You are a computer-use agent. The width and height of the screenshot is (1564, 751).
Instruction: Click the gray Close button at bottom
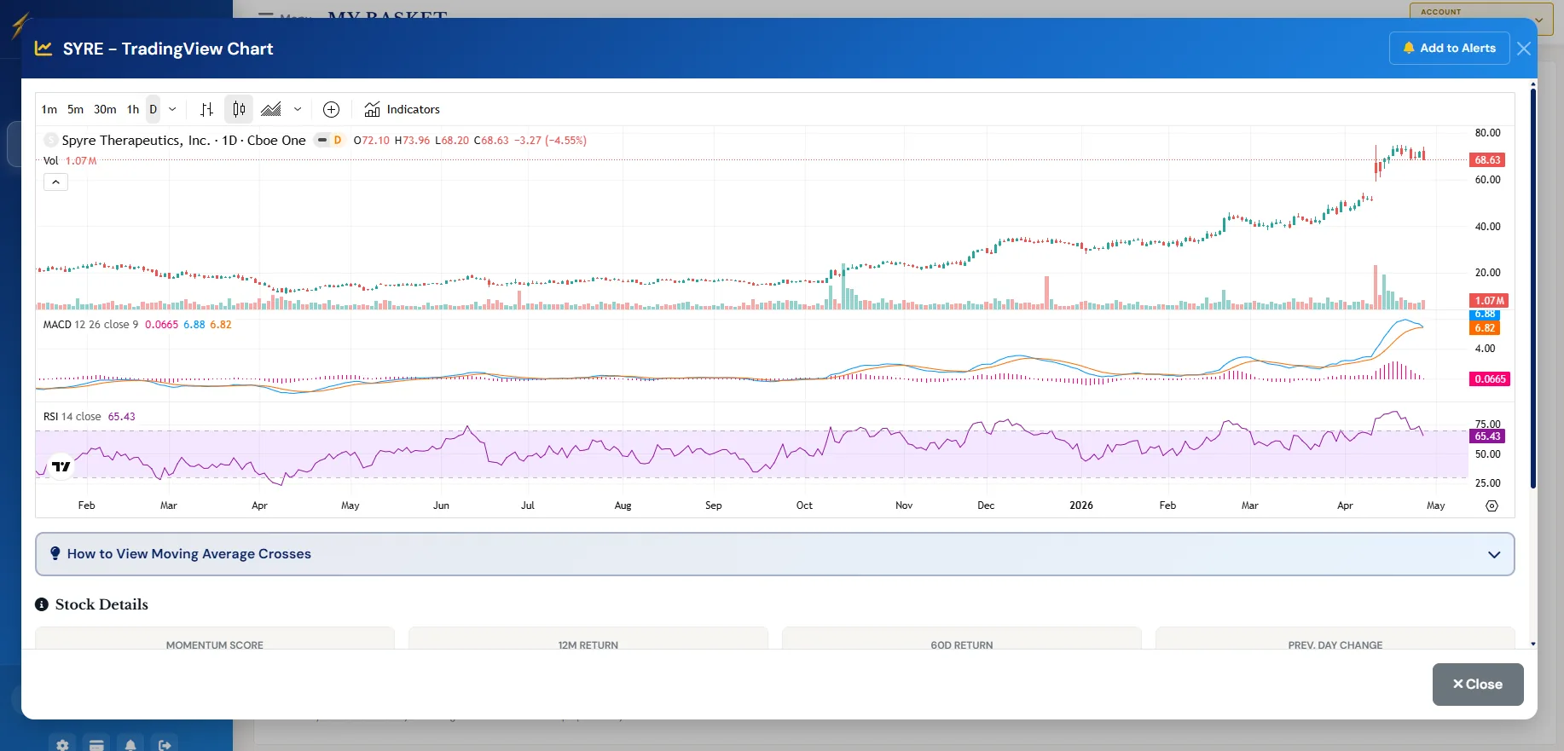pos(1478,684)
